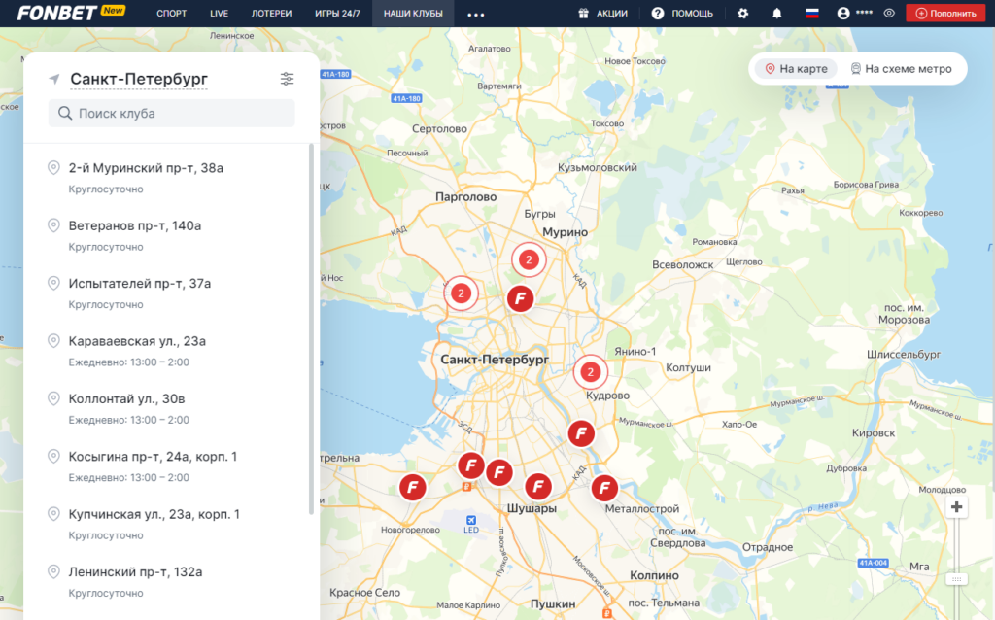Click the FONBET logo
Screen dimensions: 995x620
(x=56, y=13)
